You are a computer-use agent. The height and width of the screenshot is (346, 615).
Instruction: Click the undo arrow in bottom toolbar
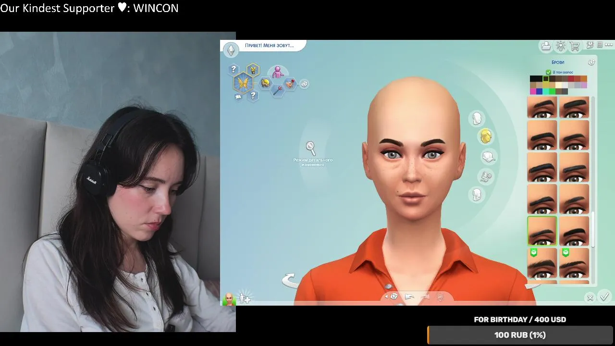point(409,297)
